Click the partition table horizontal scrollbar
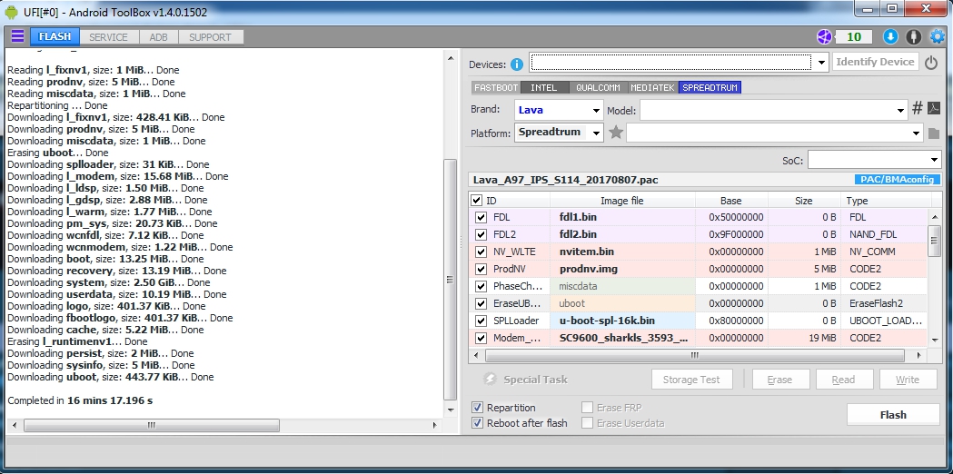 694,356
